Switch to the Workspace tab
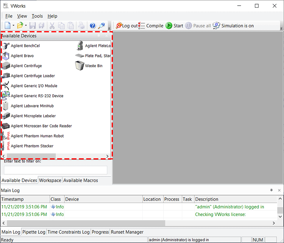 [50, 180]
